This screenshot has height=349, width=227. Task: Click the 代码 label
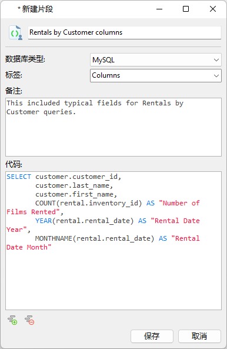(x=14, y=164)
